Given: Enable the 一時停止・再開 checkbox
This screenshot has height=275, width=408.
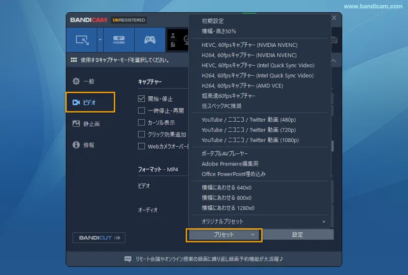Looking at the screenshot, I should 141,111.
